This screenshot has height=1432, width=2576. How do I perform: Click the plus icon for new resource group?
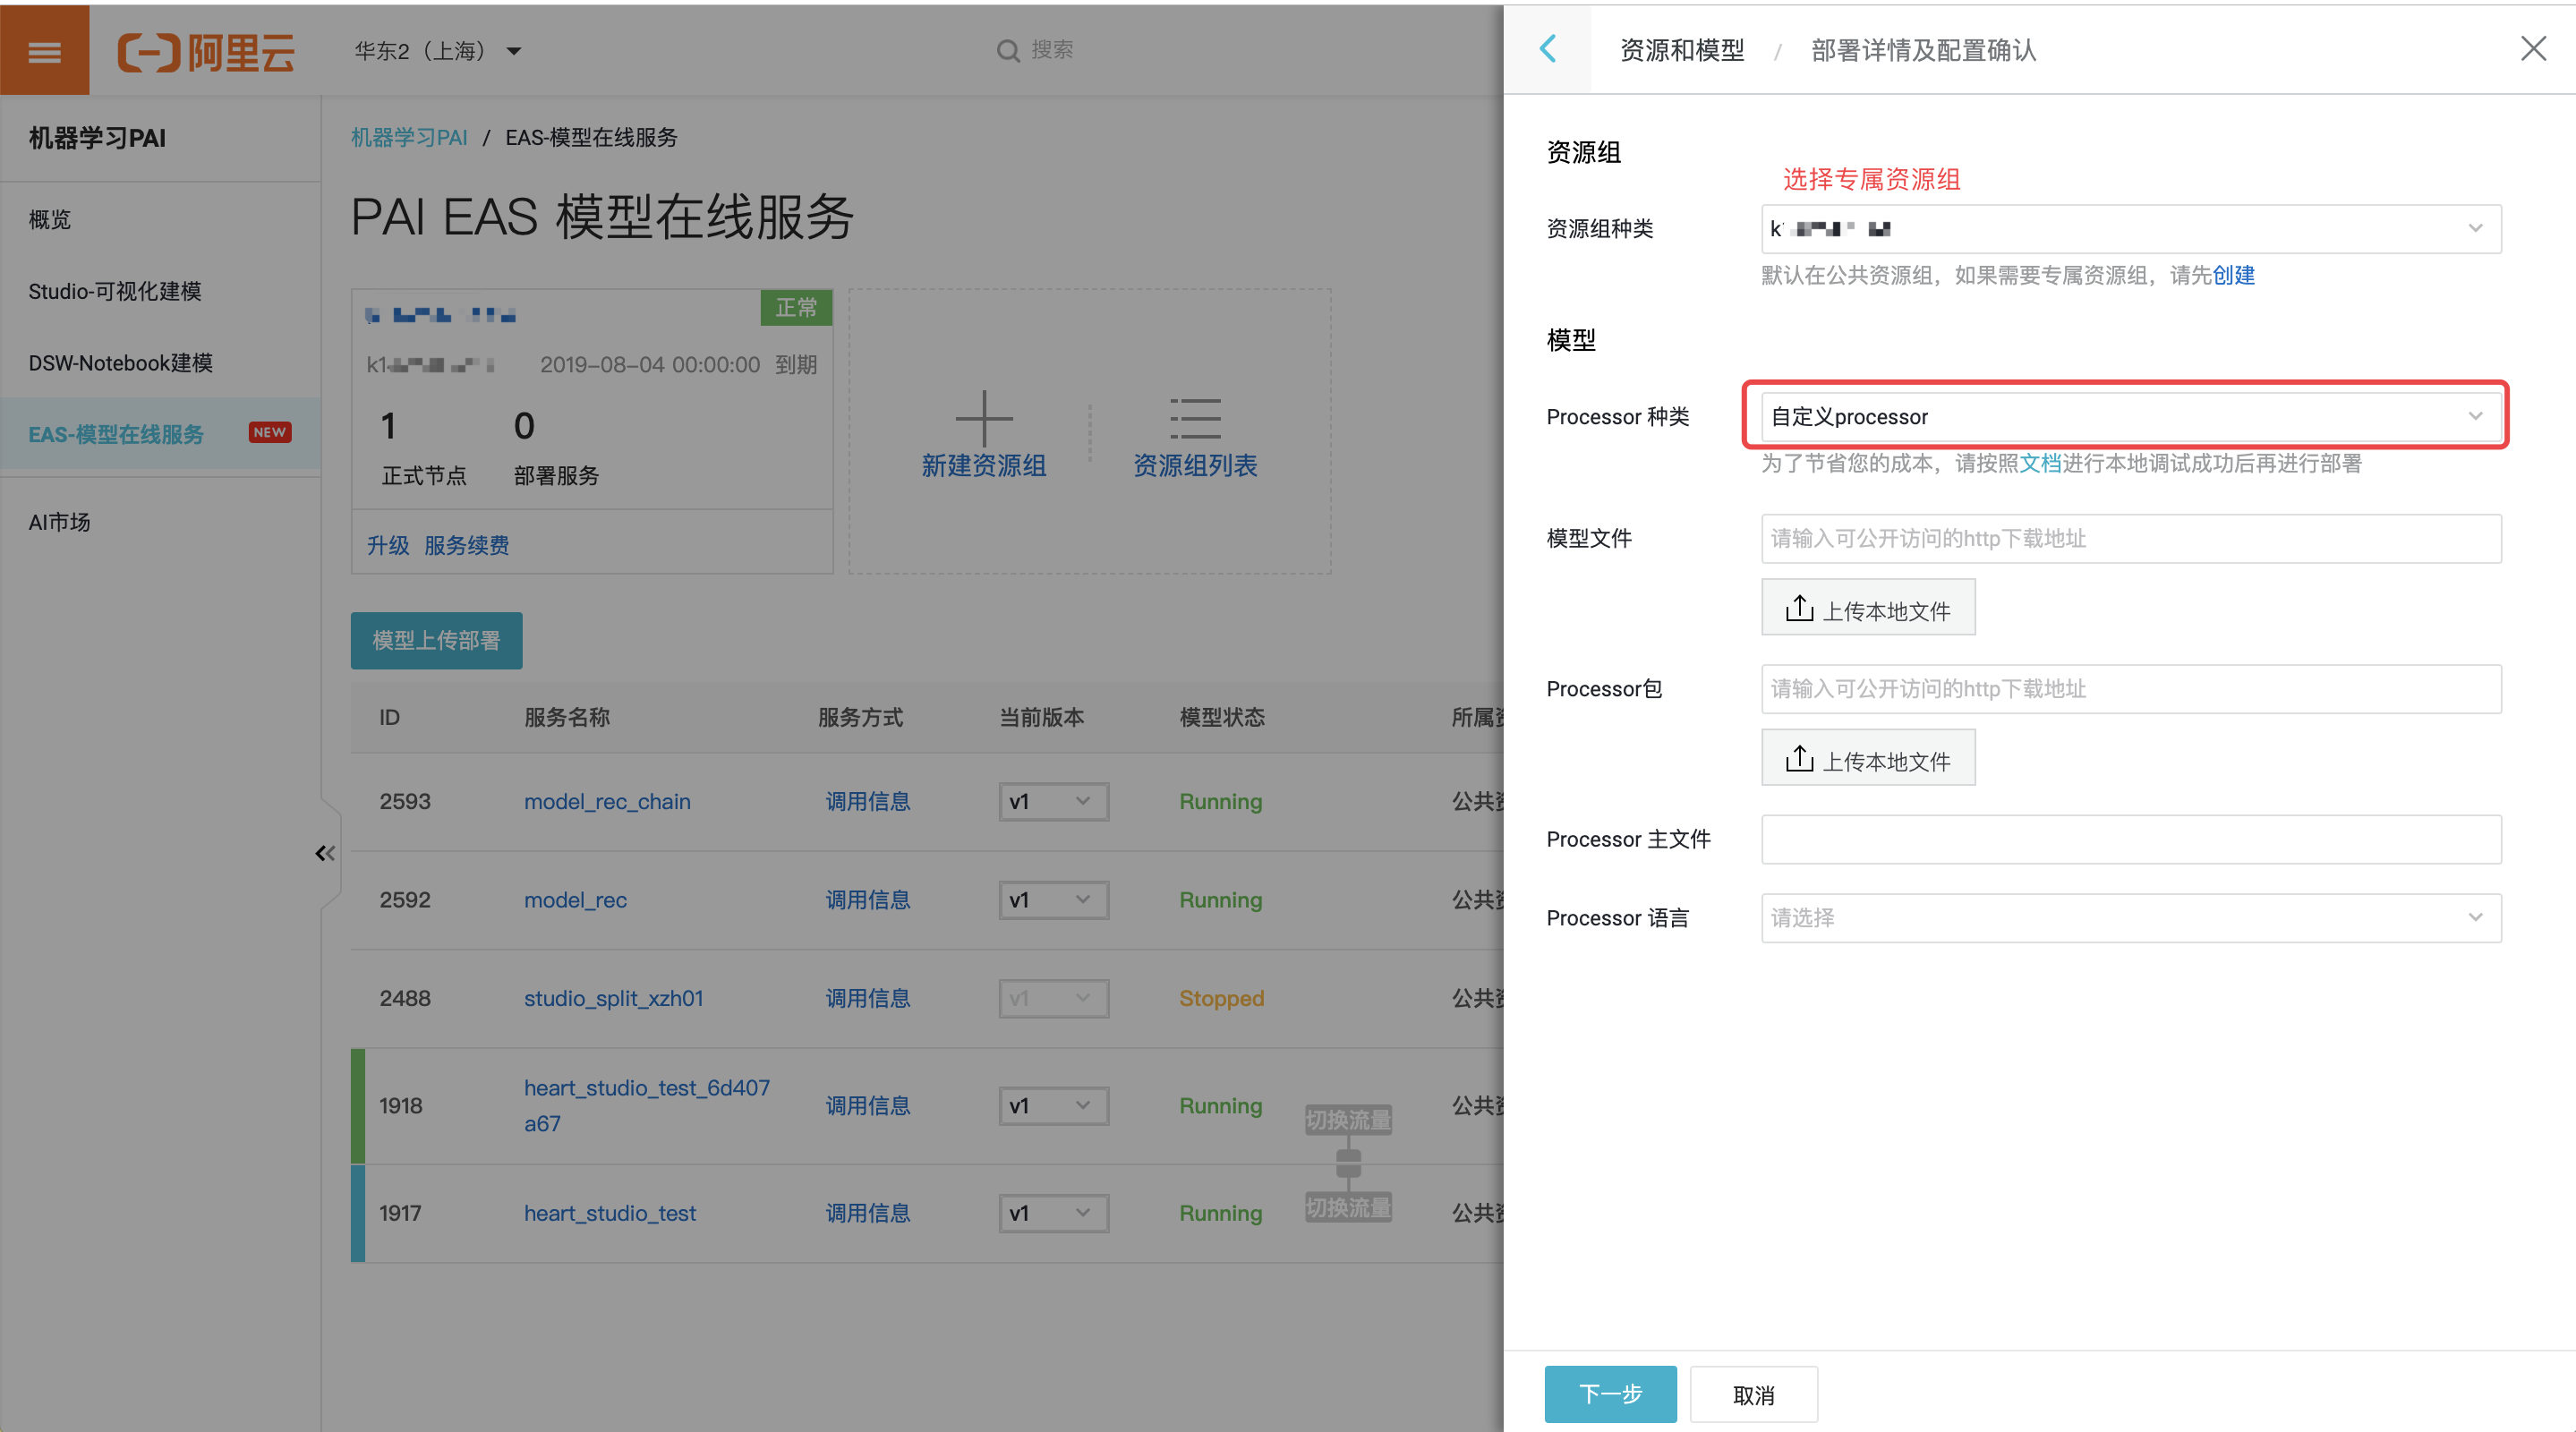pyautogui.click(x=984, y=417)
